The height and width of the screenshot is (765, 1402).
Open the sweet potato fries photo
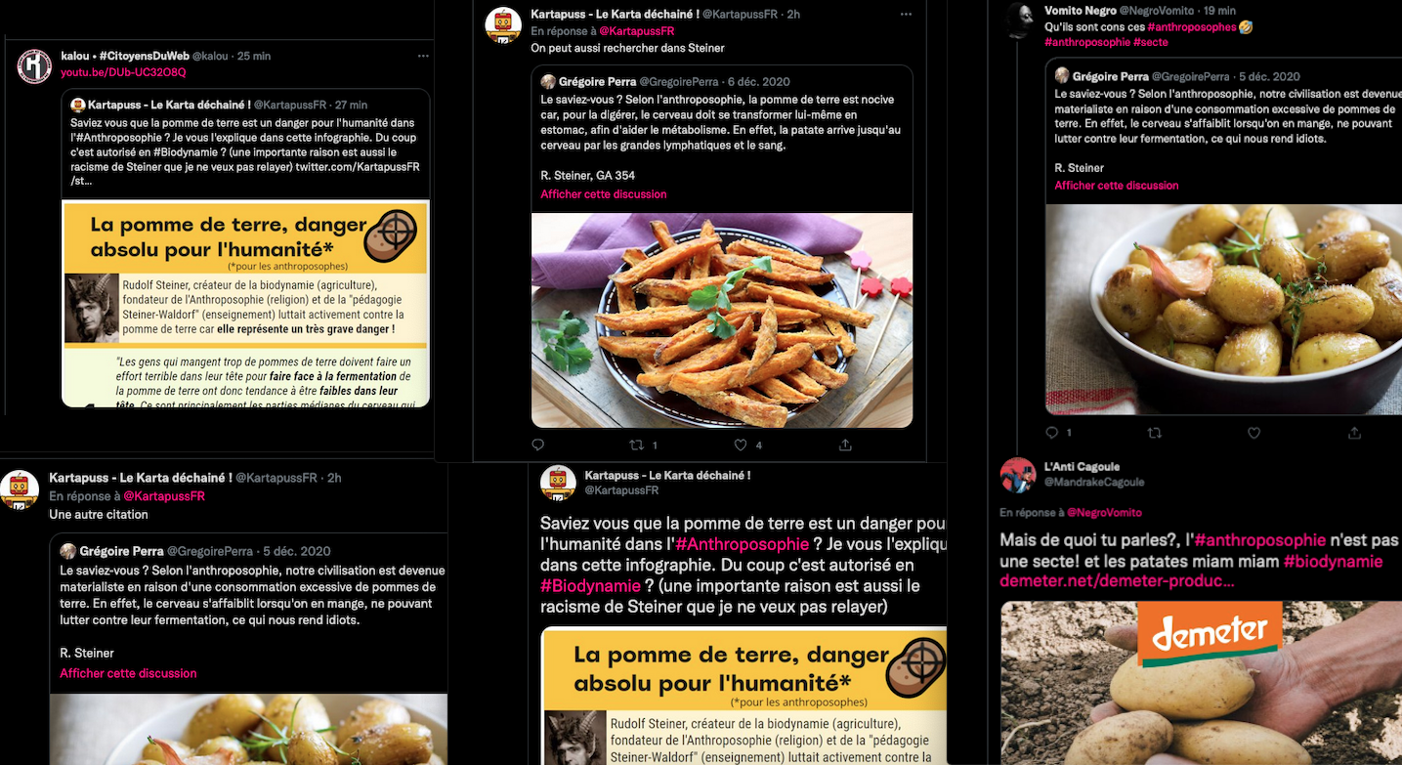click(x=722, y=320)
